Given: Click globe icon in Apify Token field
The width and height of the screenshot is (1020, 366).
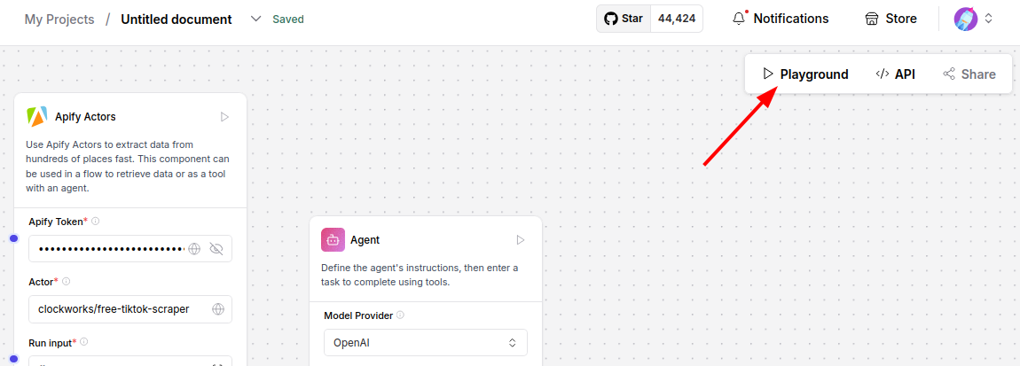Looking at the screenshot, I should 194,249.
